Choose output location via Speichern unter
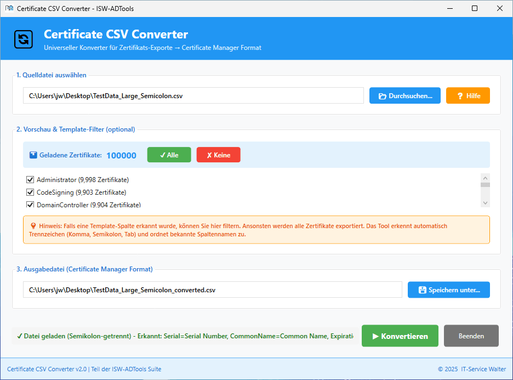Image resolution: width=513 pixels, height=380 pixels. 448,290
